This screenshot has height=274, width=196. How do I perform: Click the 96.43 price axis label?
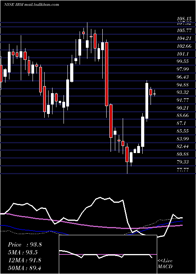[x=183, y=77]
